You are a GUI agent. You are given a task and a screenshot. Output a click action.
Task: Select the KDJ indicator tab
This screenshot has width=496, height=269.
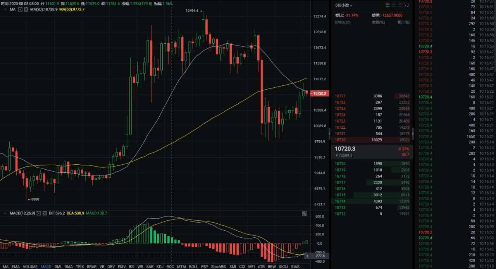(x=160, y=267)
